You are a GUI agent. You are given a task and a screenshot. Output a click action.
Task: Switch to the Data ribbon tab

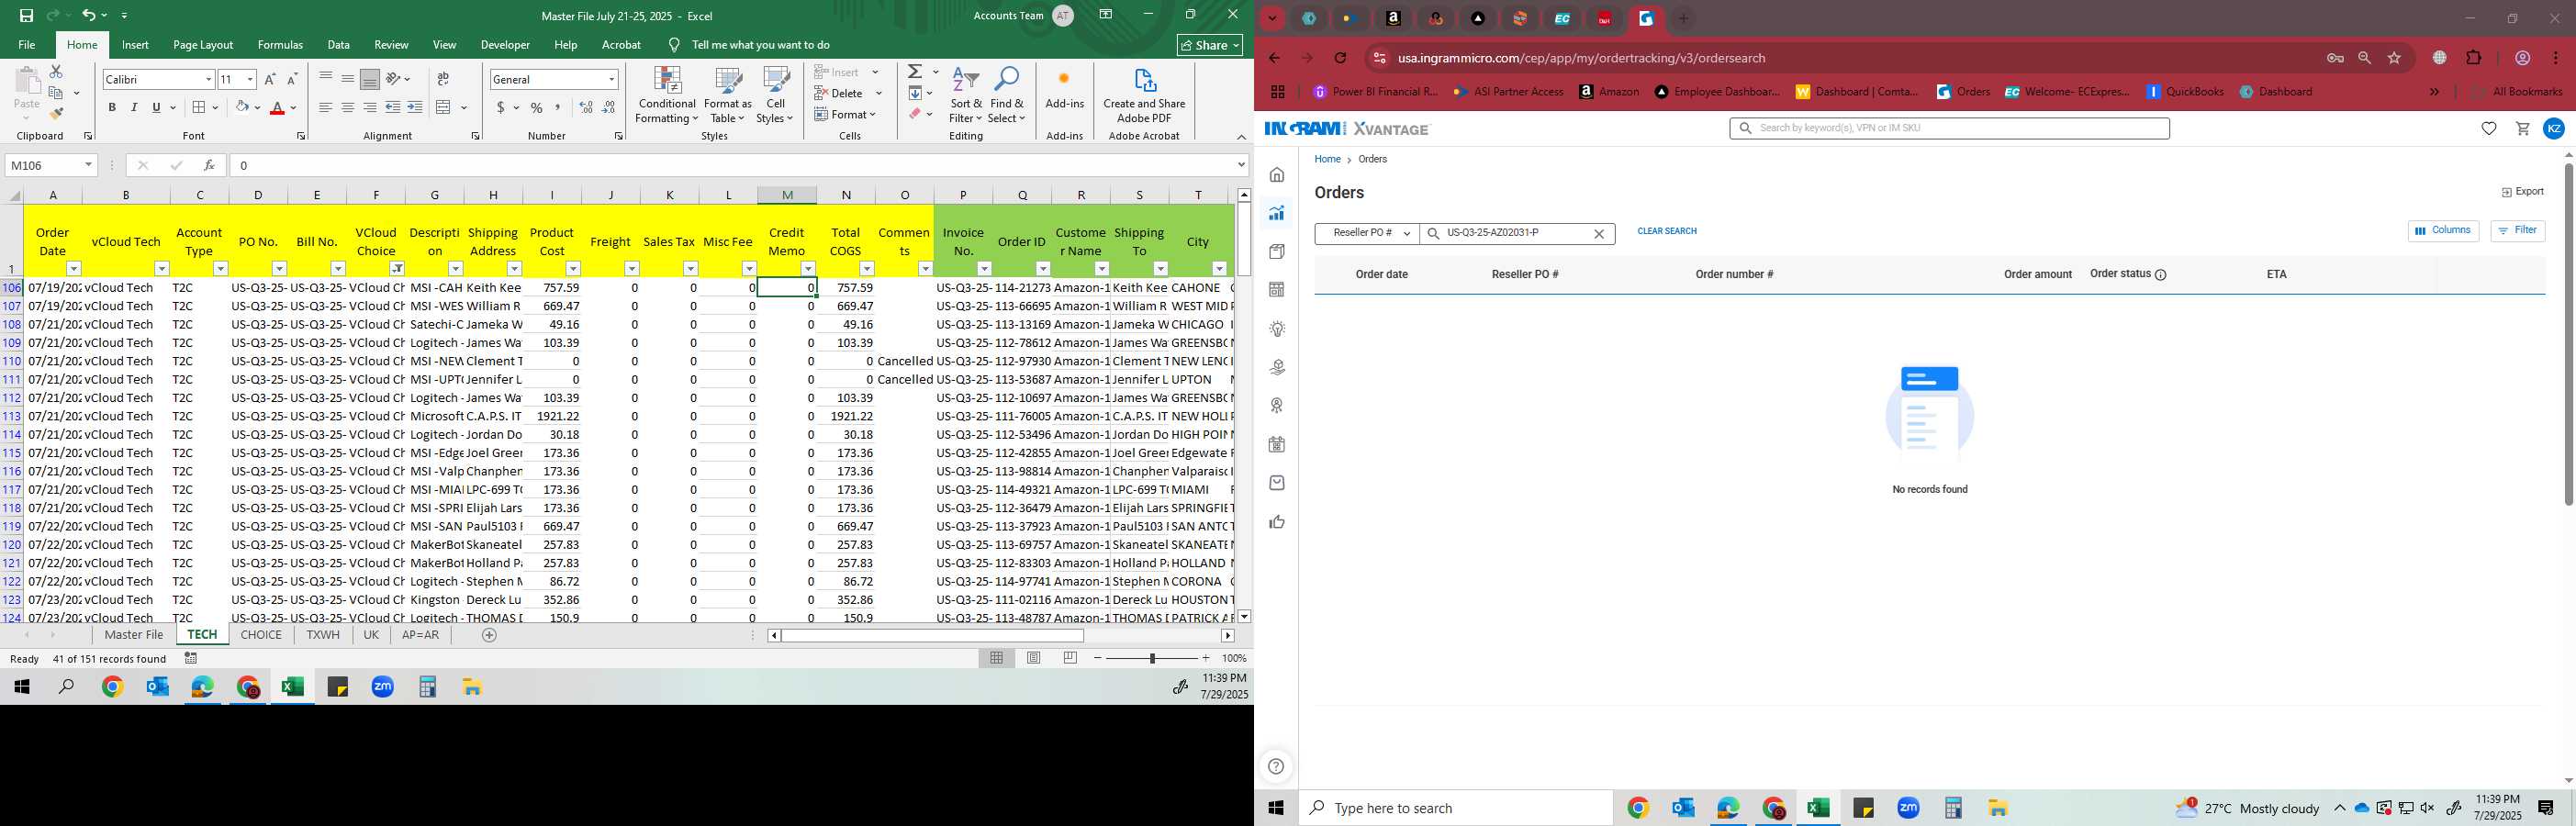point(339,45)
